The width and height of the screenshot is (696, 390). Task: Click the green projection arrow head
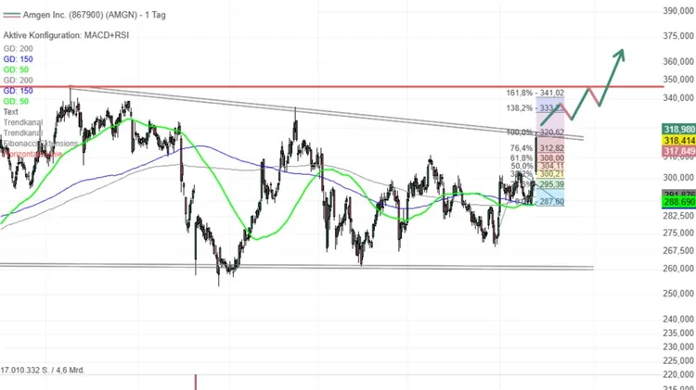click(619, 53)
